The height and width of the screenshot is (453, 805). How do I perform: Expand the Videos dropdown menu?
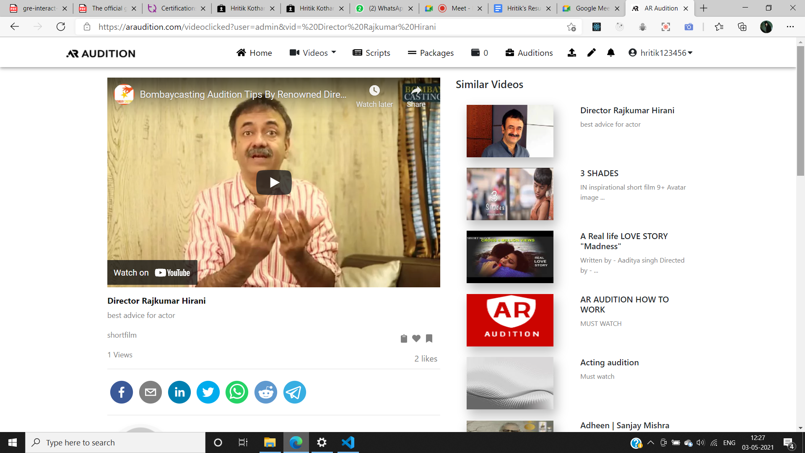(313, 53)
